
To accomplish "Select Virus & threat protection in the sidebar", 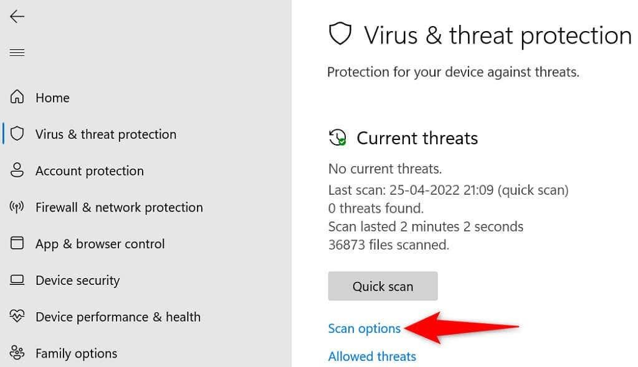I will pos(106,134).
